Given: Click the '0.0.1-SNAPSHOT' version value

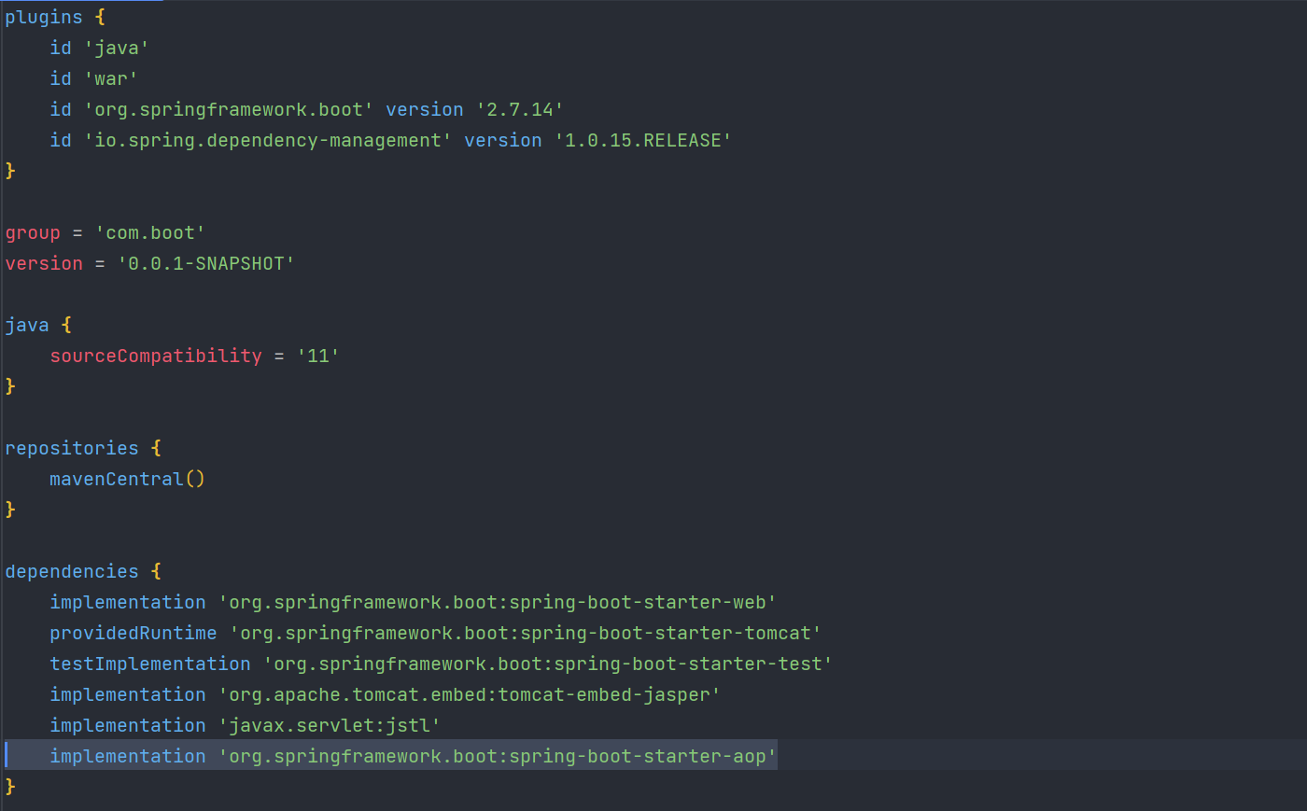Looking at the screenshot, I should coord(206,263).
